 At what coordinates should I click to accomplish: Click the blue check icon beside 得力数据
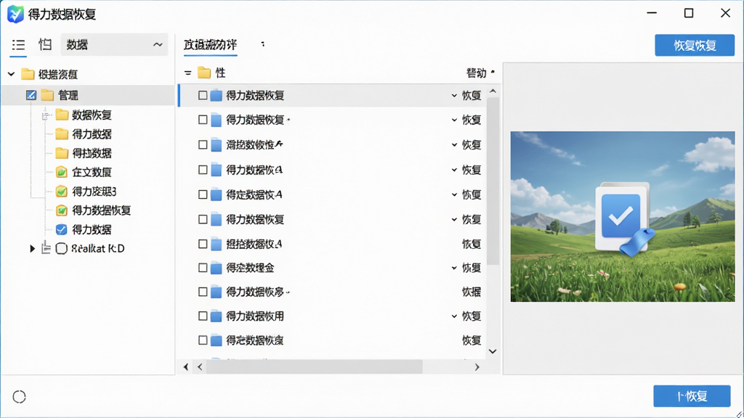[61, 229]
